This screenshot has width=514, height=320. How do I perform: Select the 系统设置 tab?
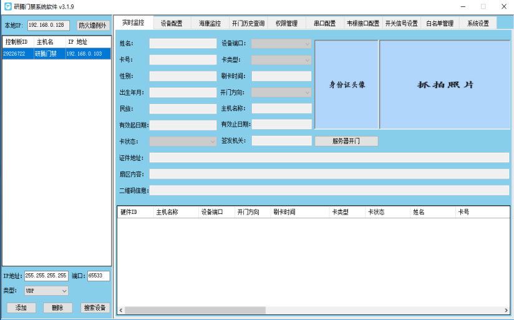click(x=478, y=24)
